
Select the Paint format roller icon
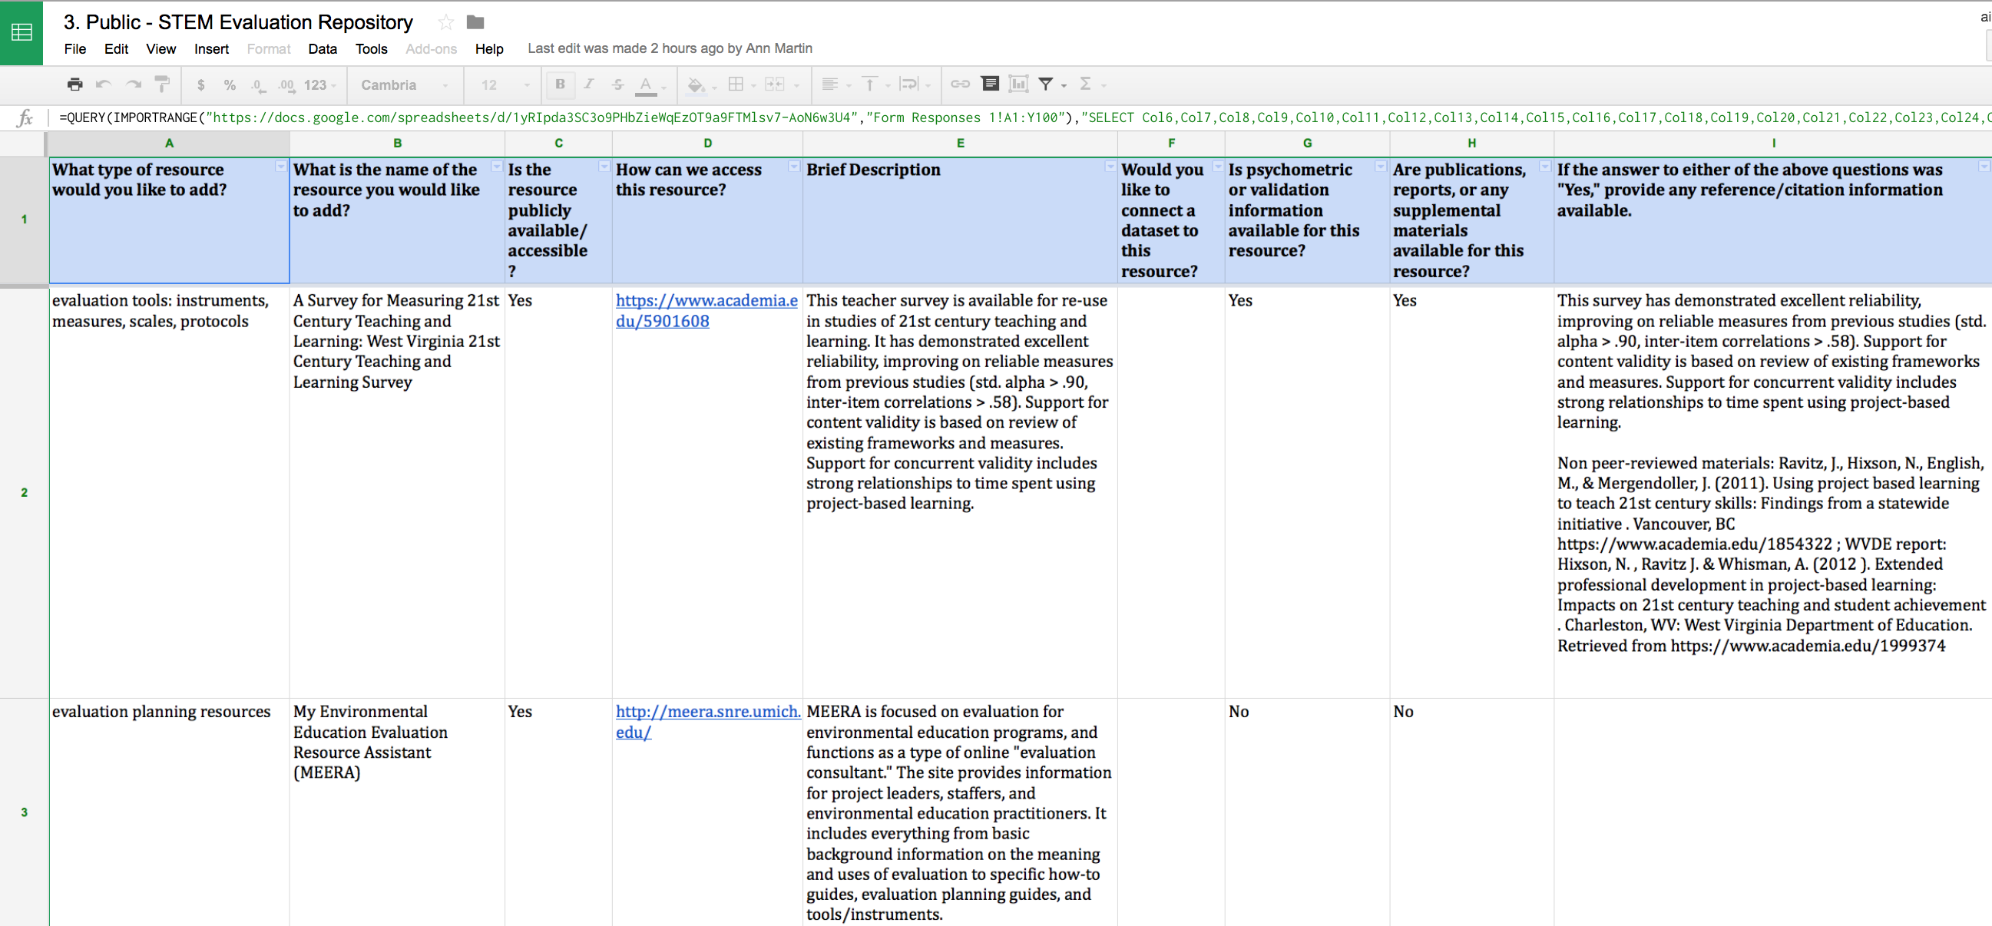pyautogui.click(x=161, y=84)
